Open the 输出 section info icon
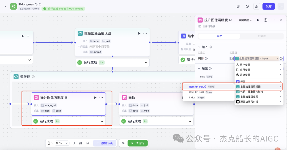Viewport: 287px width, 150px height. 210,69
